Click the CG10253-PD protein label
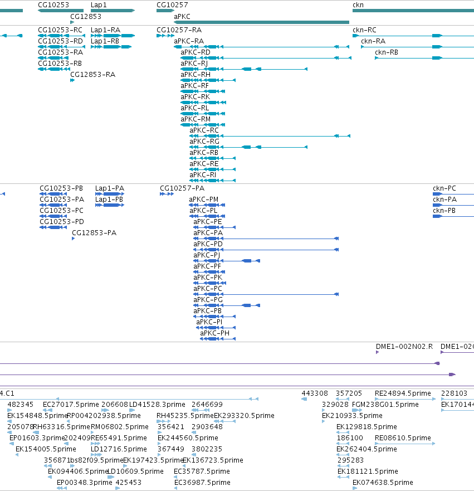 [x=62, y=222]
